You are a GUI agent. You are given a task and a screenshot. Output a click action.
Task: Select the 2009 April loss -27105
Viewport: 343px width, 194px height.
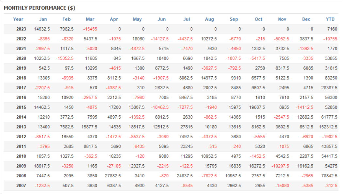tap(114, 166)
